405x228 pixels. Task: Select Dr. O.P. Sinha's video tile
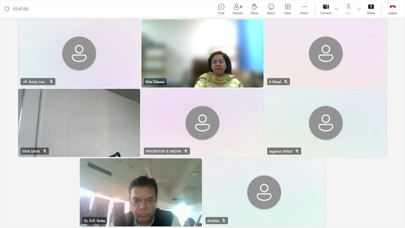pyautogui.click(x=141, y=192)
